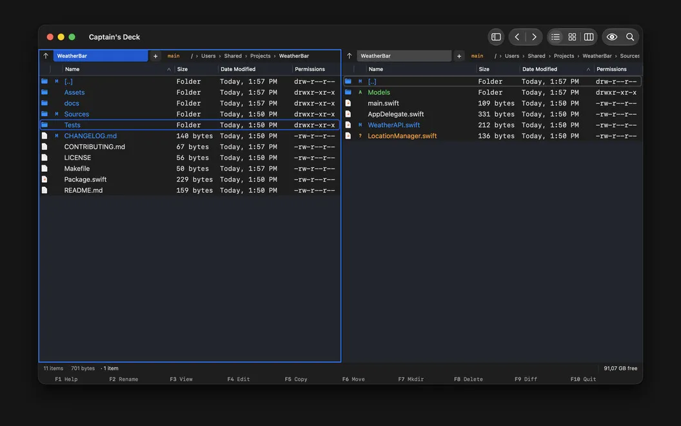
Task: Toggle the eye preview icon
Action: coord(612,37)
